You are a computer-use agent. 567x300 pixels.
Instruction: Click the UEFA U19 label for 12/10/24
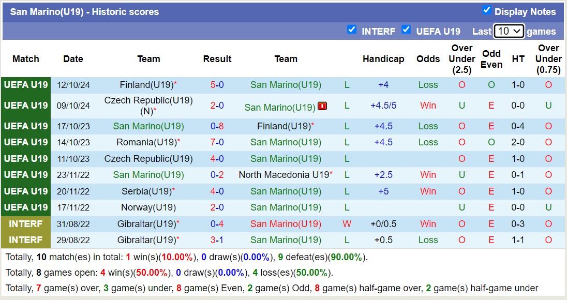point(26,85)
